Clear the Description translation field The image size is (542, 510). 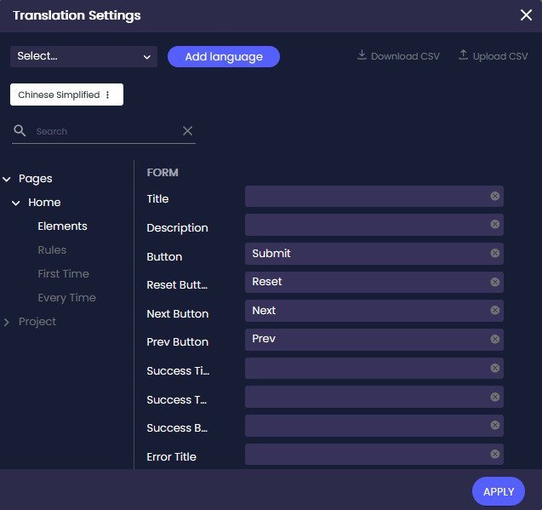(494, 224)
